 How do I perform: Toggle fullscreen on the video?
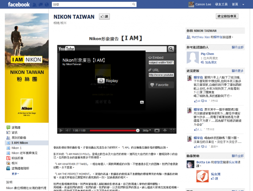[172, 131]
